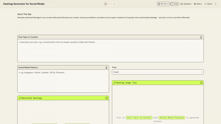Click the edit icon on Hashtag Usage Tips panel
Image resolution: width=221 pixels, height=124 pixels.
click(201, 83)
